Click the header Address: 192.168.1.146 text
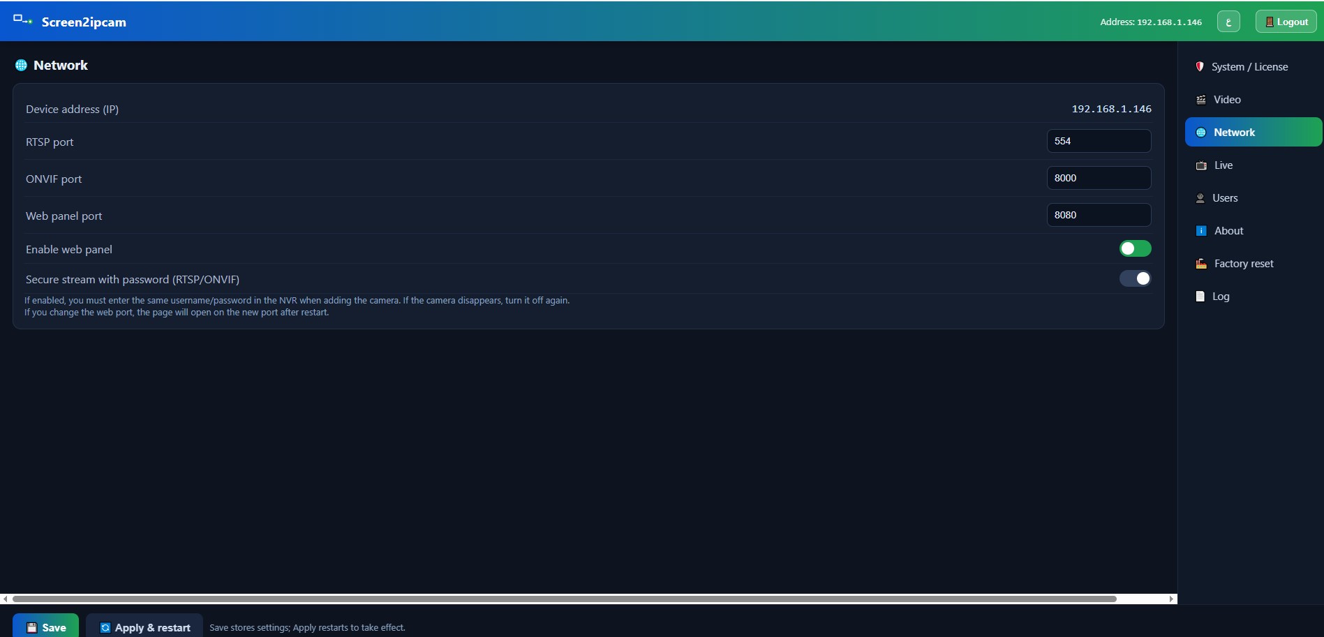The image size is (1324, 637). tap(1151, 22)
